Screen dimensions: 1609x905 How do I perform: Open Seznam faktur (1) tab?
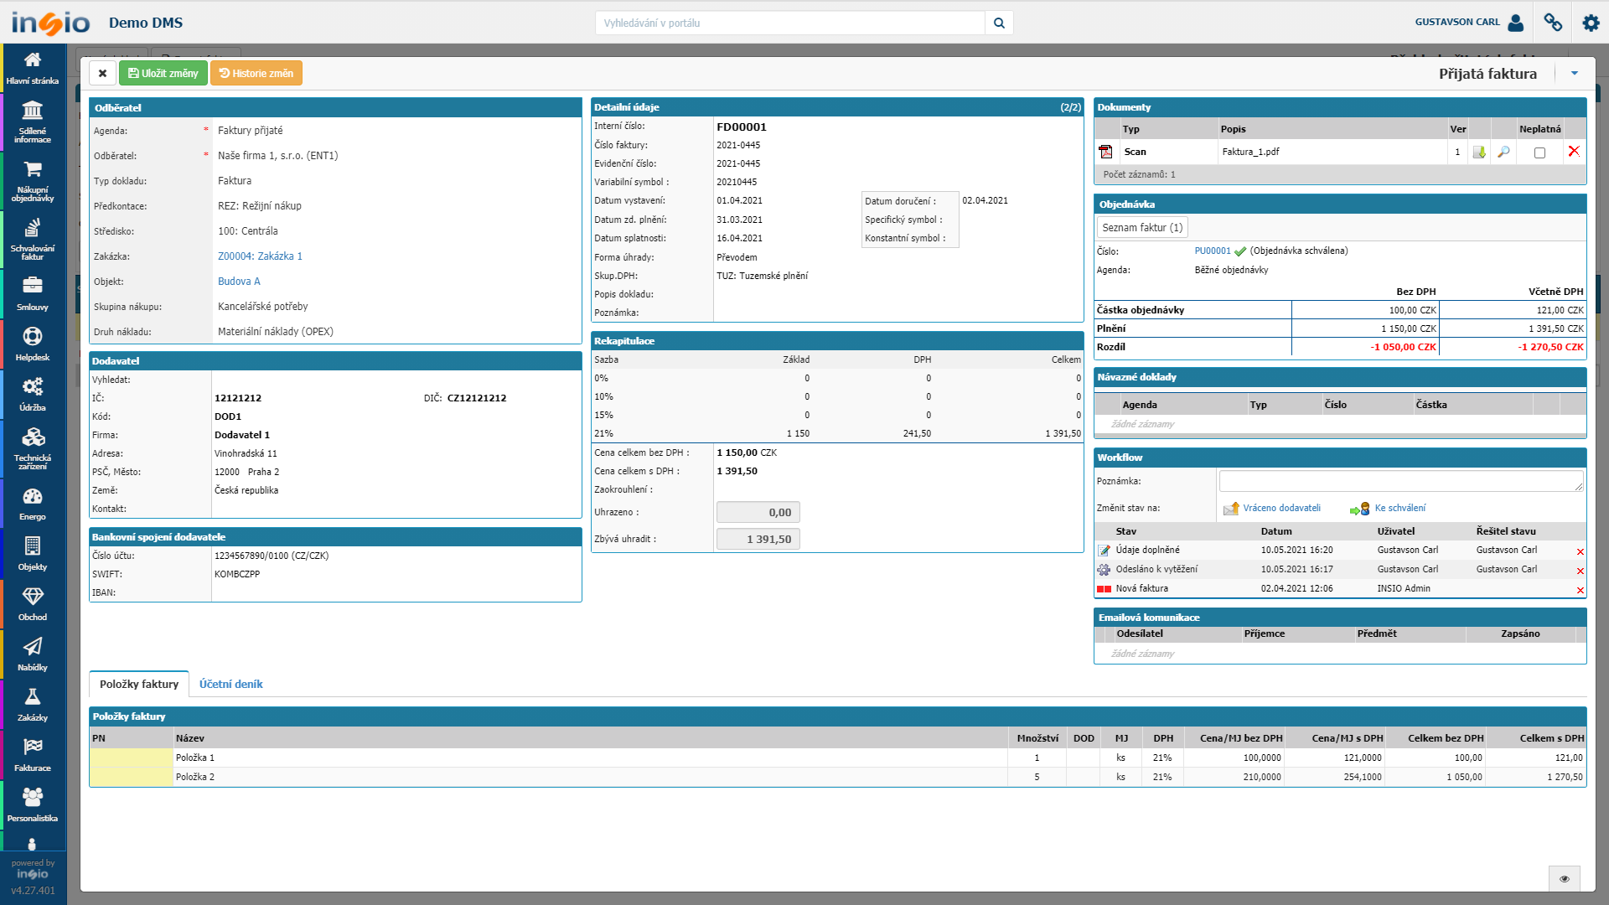(1142, 227)
